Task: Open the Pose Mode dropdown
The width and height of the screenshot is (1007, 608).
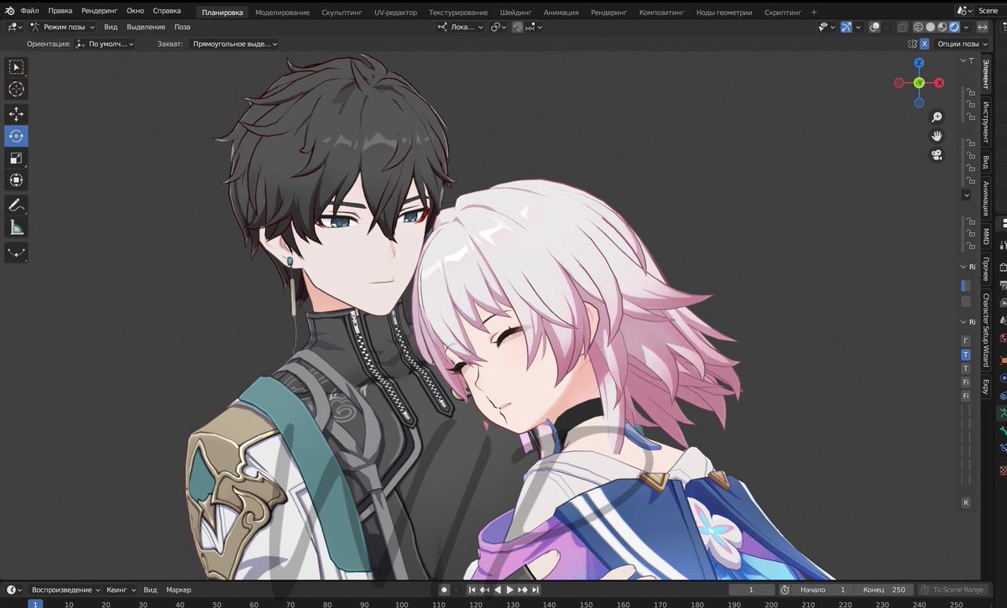Action: coord(64,27)
